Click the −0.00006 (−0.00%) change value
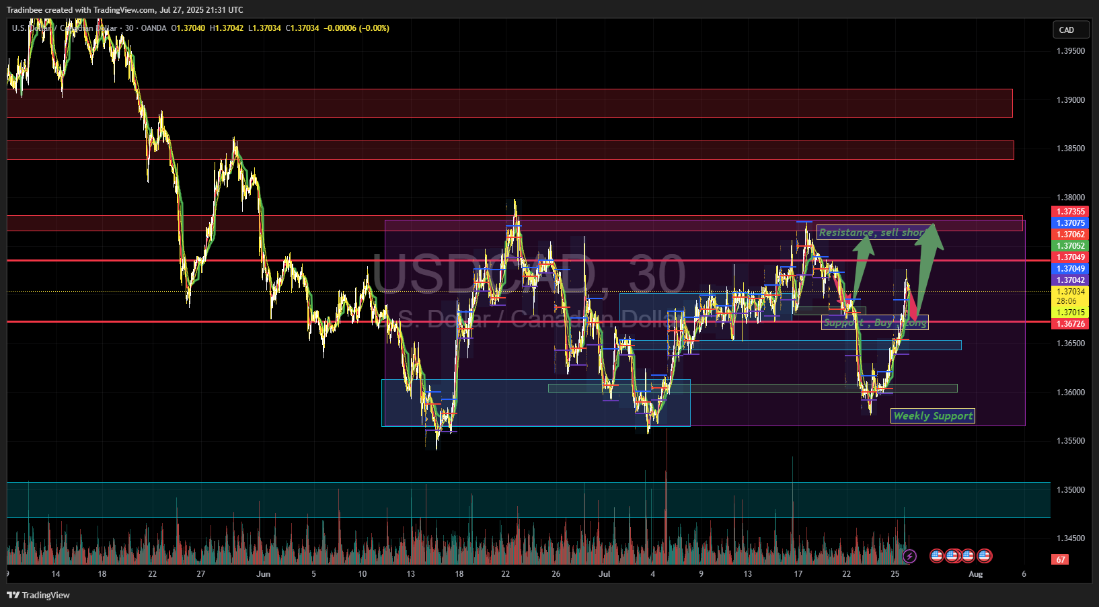Viewport: 1099px width, 607px height. point(356,28)
